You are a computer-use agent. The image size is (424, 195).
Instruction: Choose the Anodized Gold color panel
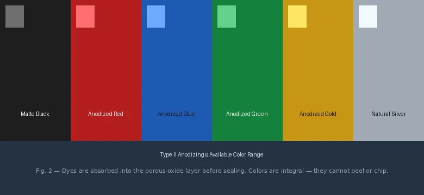[318, 70]
